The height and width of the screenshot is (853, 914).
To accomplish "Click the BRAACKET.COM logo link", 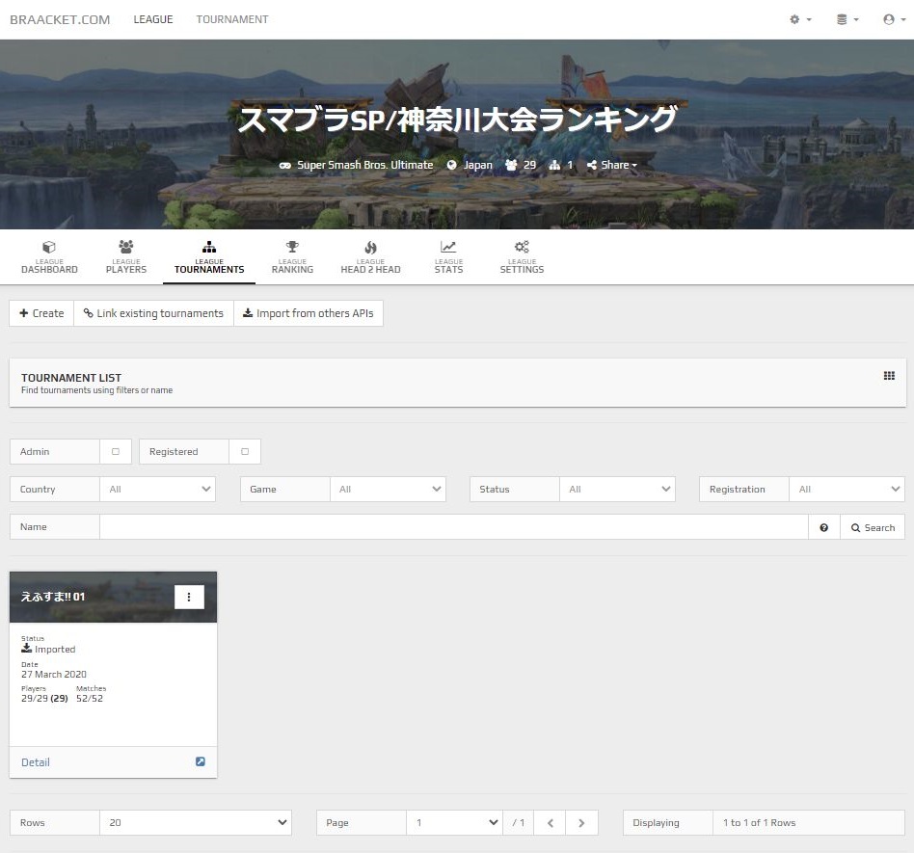I will (x=60, y=20).
